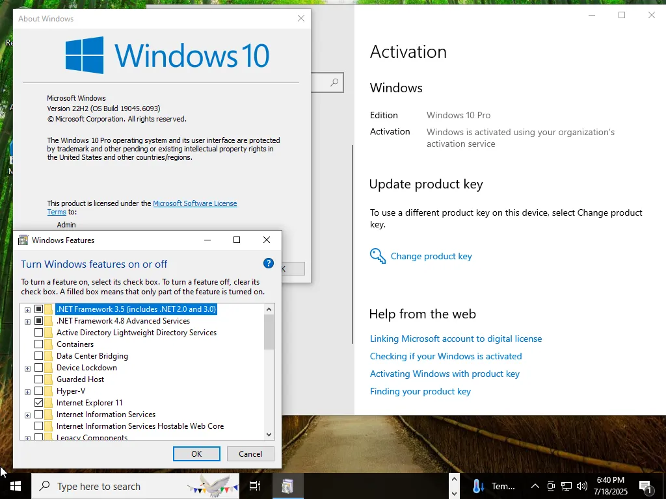Screen dimensions: 666x499
Task: Click the features list scroll-up arrow
Action: [269, 309]
